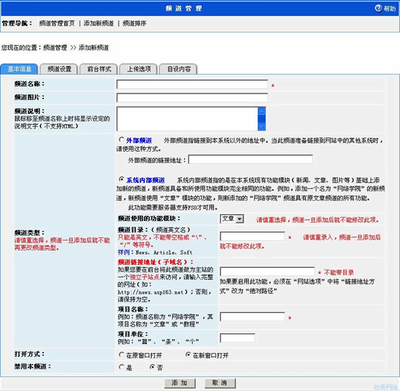
Task: Click the 项目单位 input box
Action: pos(237,338)
